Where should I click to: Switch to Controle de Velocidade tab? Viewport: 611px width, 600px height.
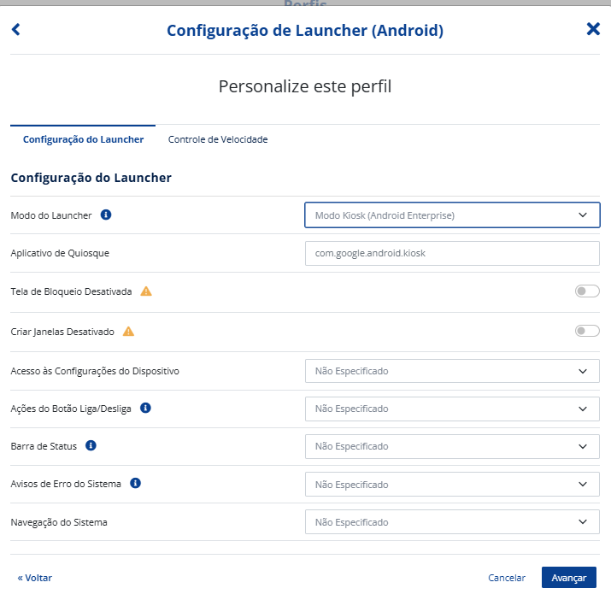(x=218, y=139)
